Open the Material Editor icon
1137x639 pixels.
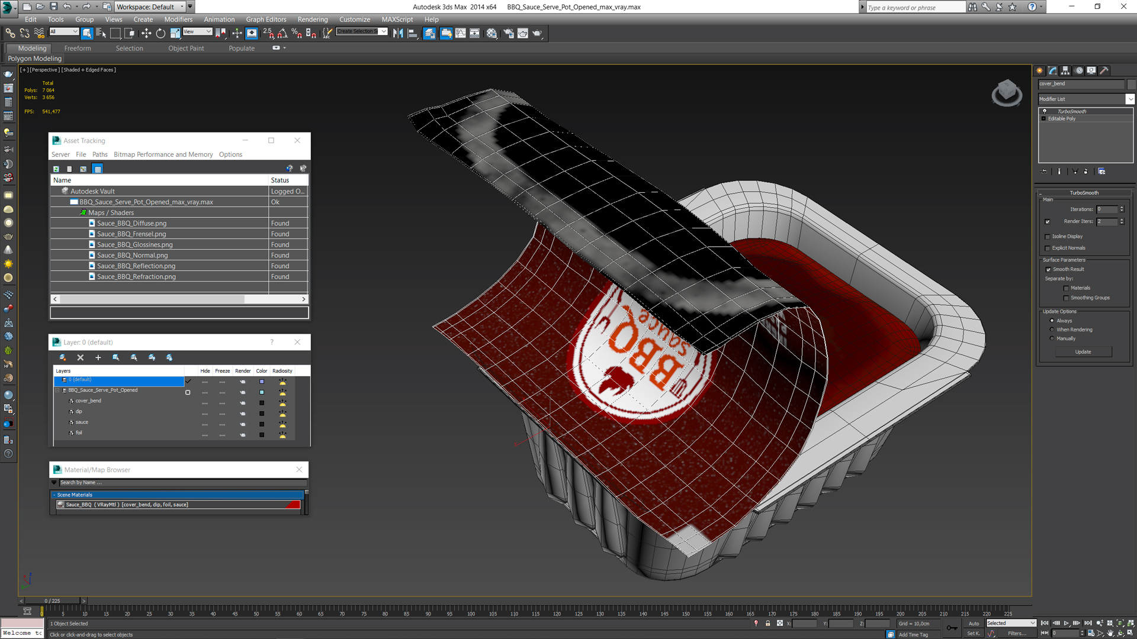tap(492, 33)
